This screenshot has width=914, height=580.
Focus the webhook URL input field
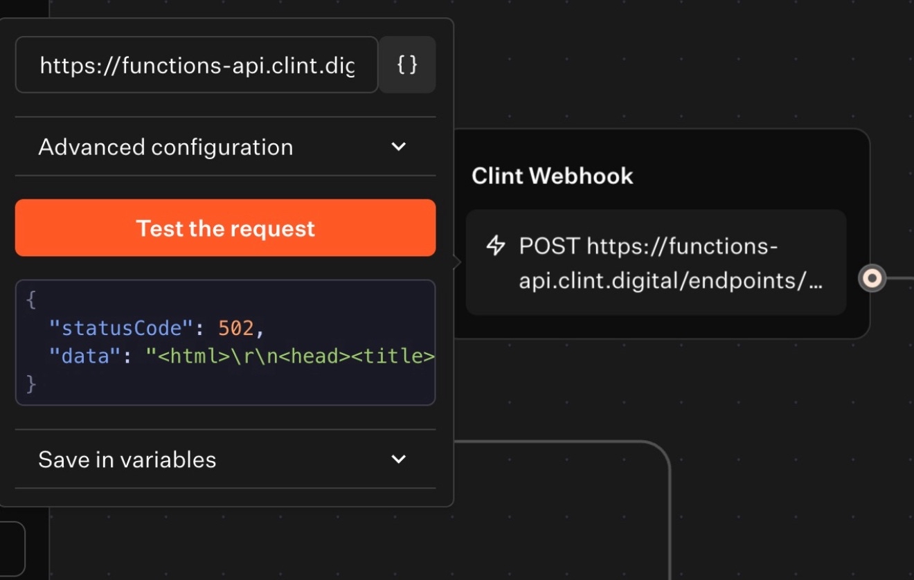[x=197, y=65]
